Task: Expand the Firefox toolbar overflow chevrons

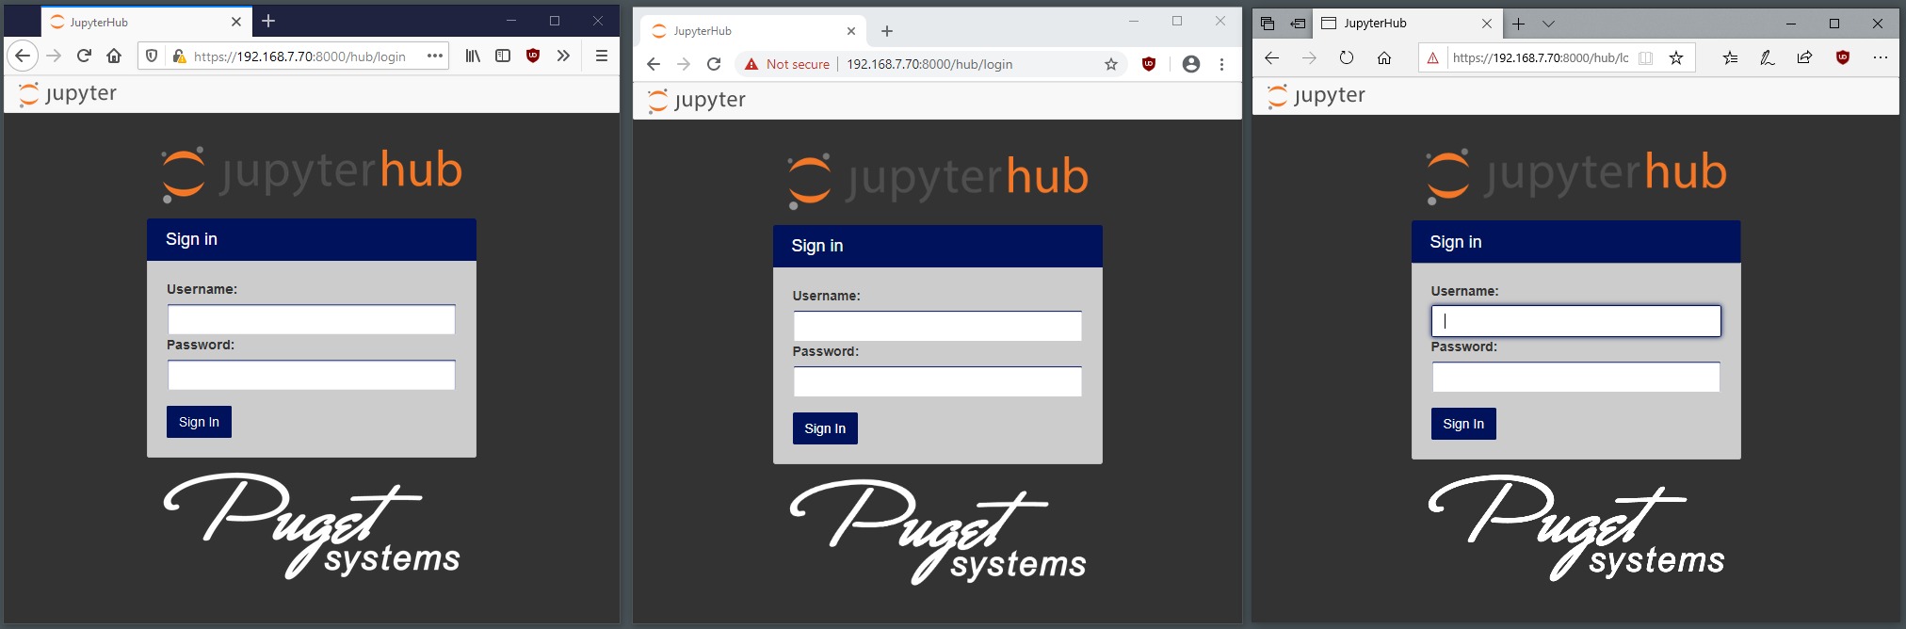Action: 563,56
